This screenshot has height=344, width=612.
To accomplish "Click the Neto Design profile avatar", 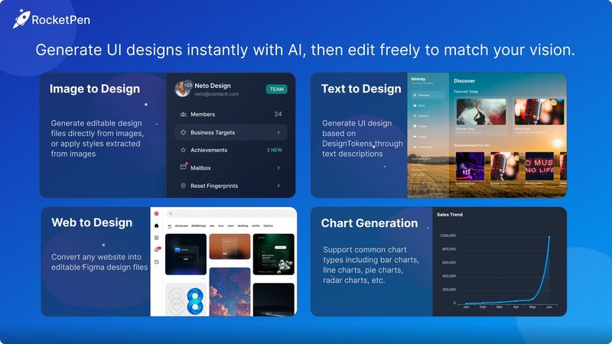I will (184, 89).
